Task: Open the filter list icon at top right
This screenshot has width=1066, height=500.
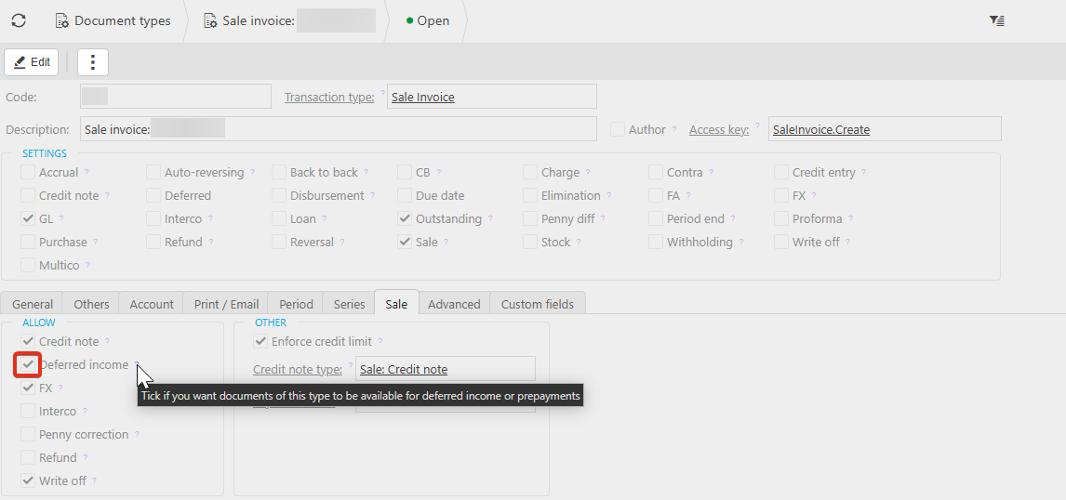Action: pos(996,21)
